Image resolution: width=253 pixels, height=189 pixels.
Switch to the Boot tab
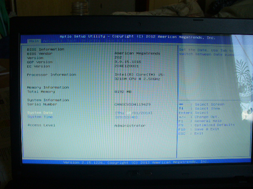click(71, 41)
